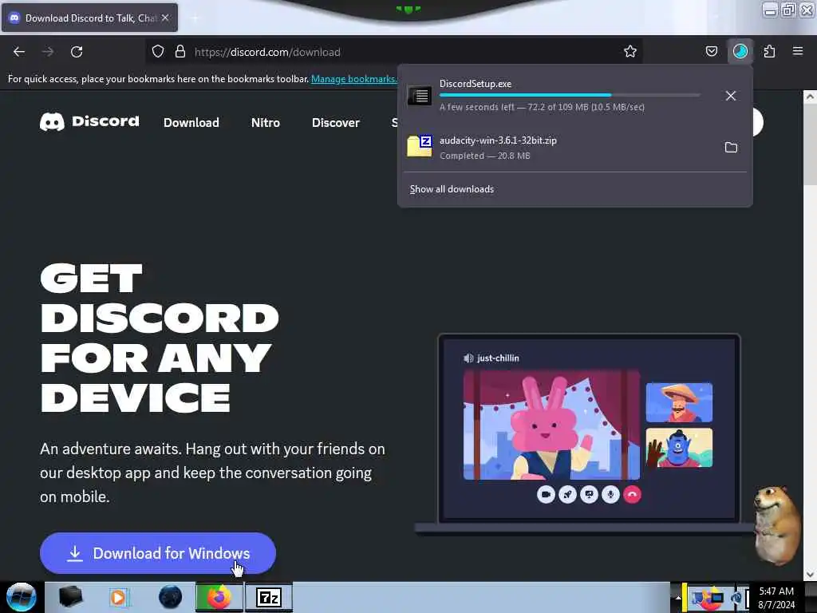Close the Download Discord browser tab
Screen dimensions: 817x613
pyautogui.click(x=165, y=18)
